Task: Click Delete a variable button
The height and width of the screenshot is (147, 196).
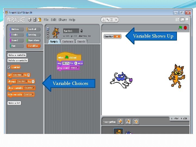Action: coord(18,60)
